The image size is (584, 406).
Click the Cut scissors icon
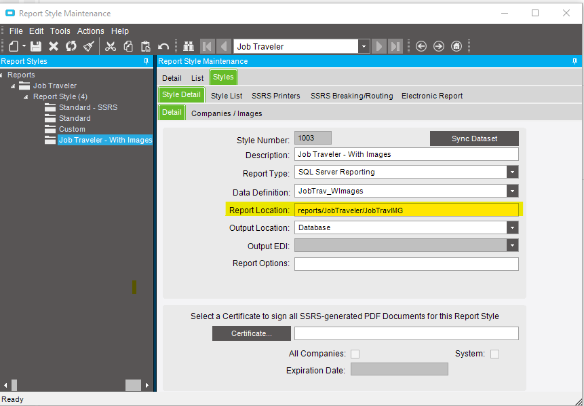coord(111,46)
